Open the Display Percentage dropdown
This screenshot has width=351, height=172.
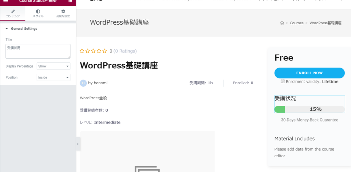(53, 66)
